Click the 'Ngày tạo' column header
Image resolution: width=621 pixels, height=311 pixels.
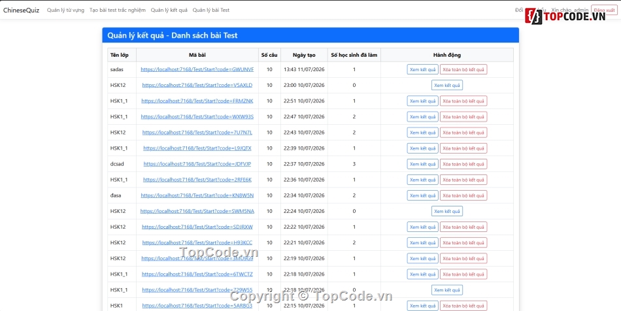(x=304, y=55)
